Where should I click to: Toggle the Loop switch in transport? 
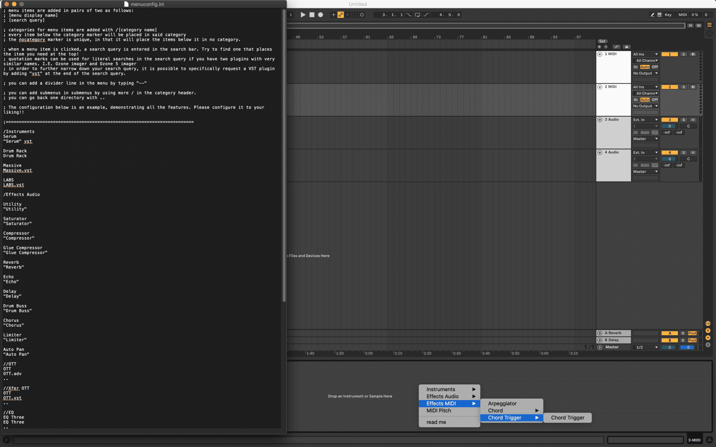click(418, 15)
